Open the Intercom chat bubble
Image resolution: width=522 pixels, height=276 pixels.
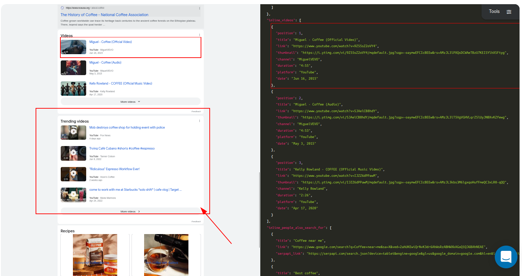click(x=506, y=257)
